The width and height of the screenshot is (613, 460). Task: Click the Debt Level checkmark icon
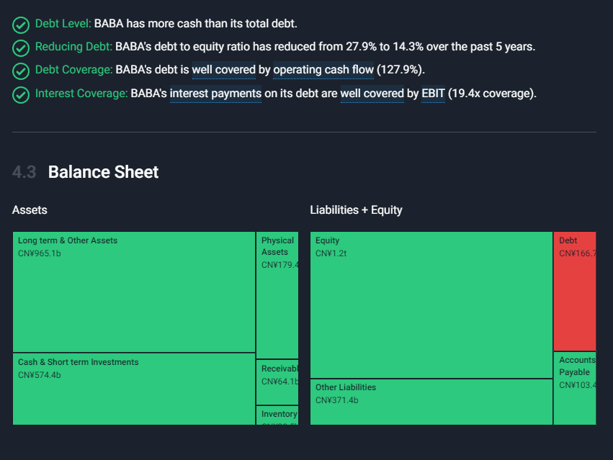[21, 24]
